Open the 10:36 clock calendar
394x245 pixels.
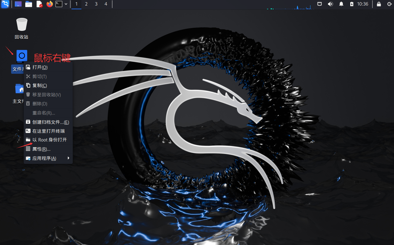click(x=363, y=4)
